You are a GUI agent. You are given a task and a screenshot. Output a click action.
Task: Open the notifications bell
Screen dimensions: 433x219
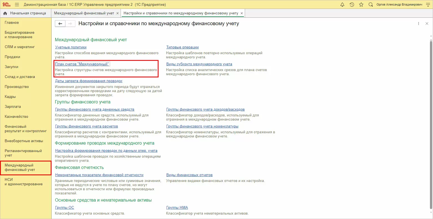[342, 5]
